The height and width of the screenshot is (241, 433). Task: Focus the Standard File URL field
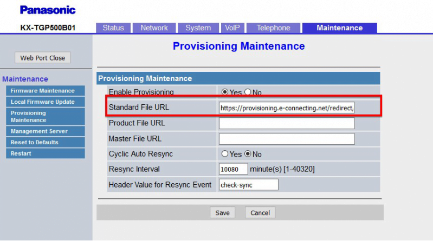[x=287, y=108]
